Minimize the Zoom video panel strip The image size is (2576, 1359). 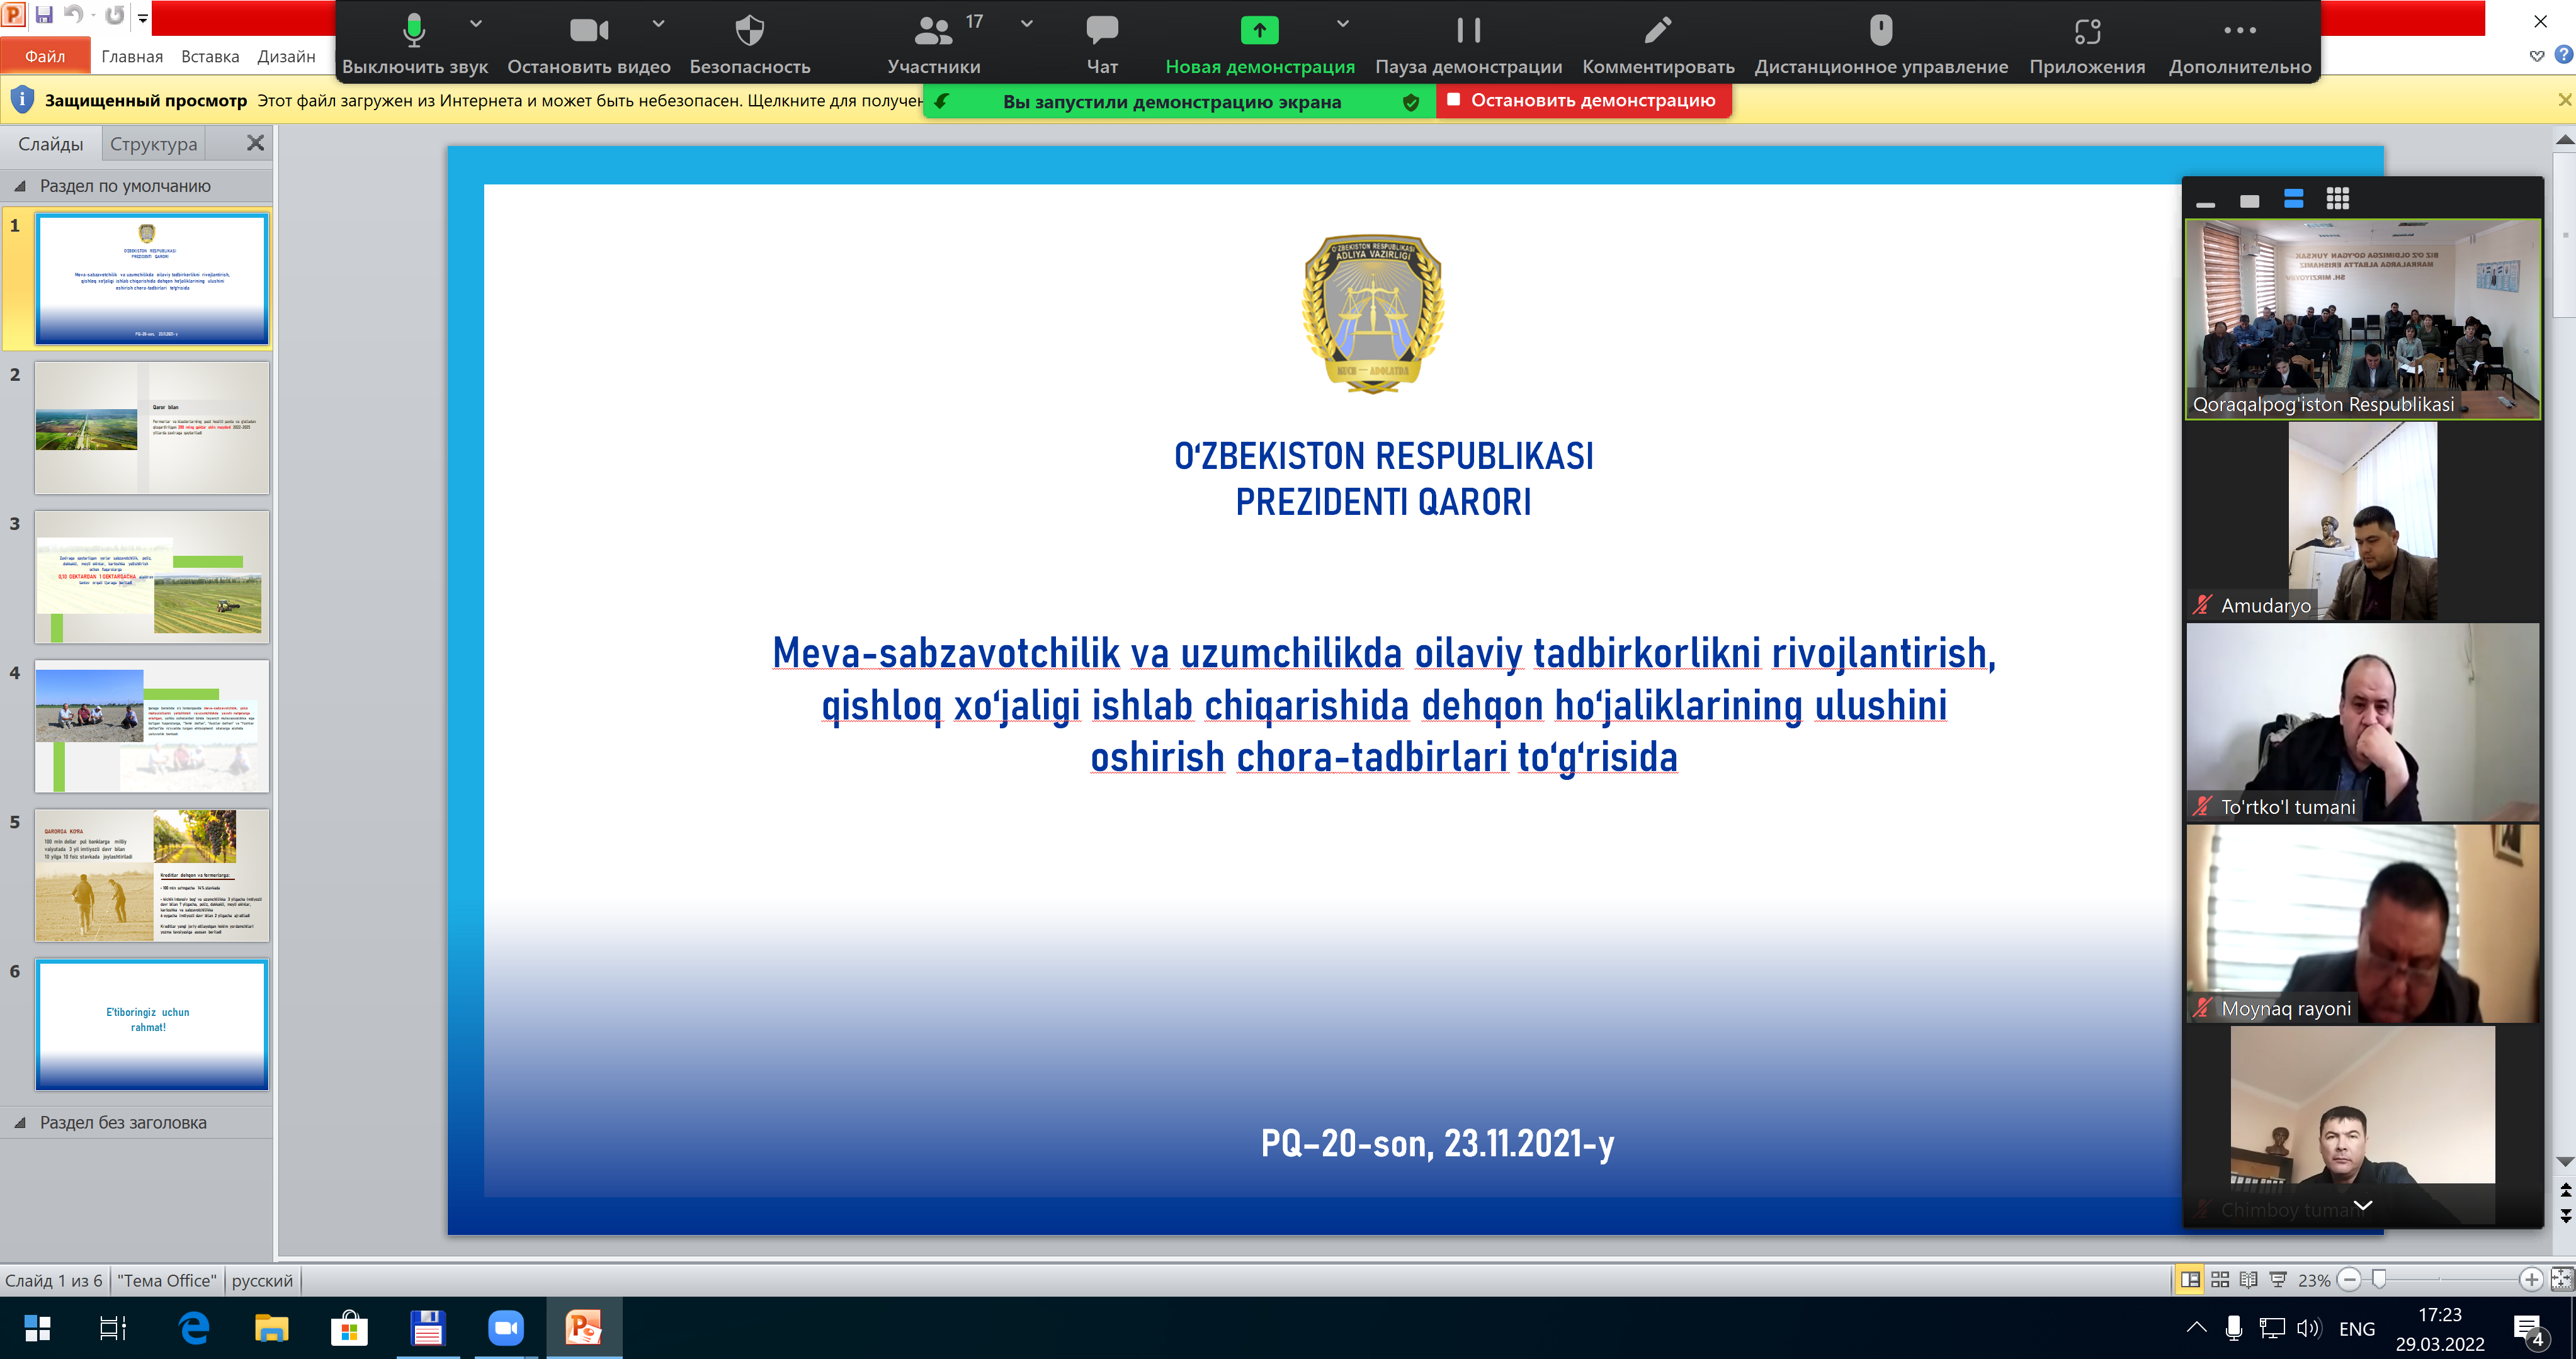coord(2206,203)
